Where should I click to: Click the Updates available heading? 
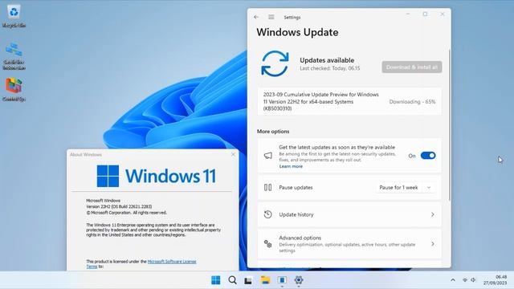click(x=327, y=60)
